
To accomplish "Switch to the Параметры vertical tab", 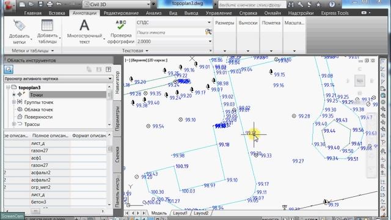I will 117,119.
